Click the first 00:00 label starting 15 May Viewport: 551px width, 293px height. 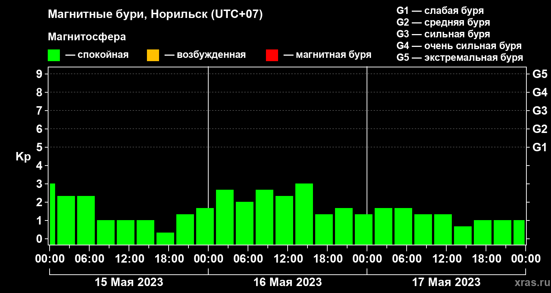pyautogui.click(x=50, y=259)
